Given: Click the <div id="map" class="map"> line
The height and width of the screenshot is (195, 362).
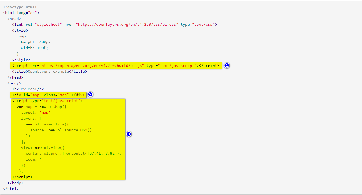Looking at the screenshot, I should coord(48,95).
